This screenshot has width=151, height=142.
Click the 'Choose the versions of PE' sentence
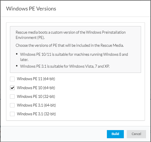70,45
